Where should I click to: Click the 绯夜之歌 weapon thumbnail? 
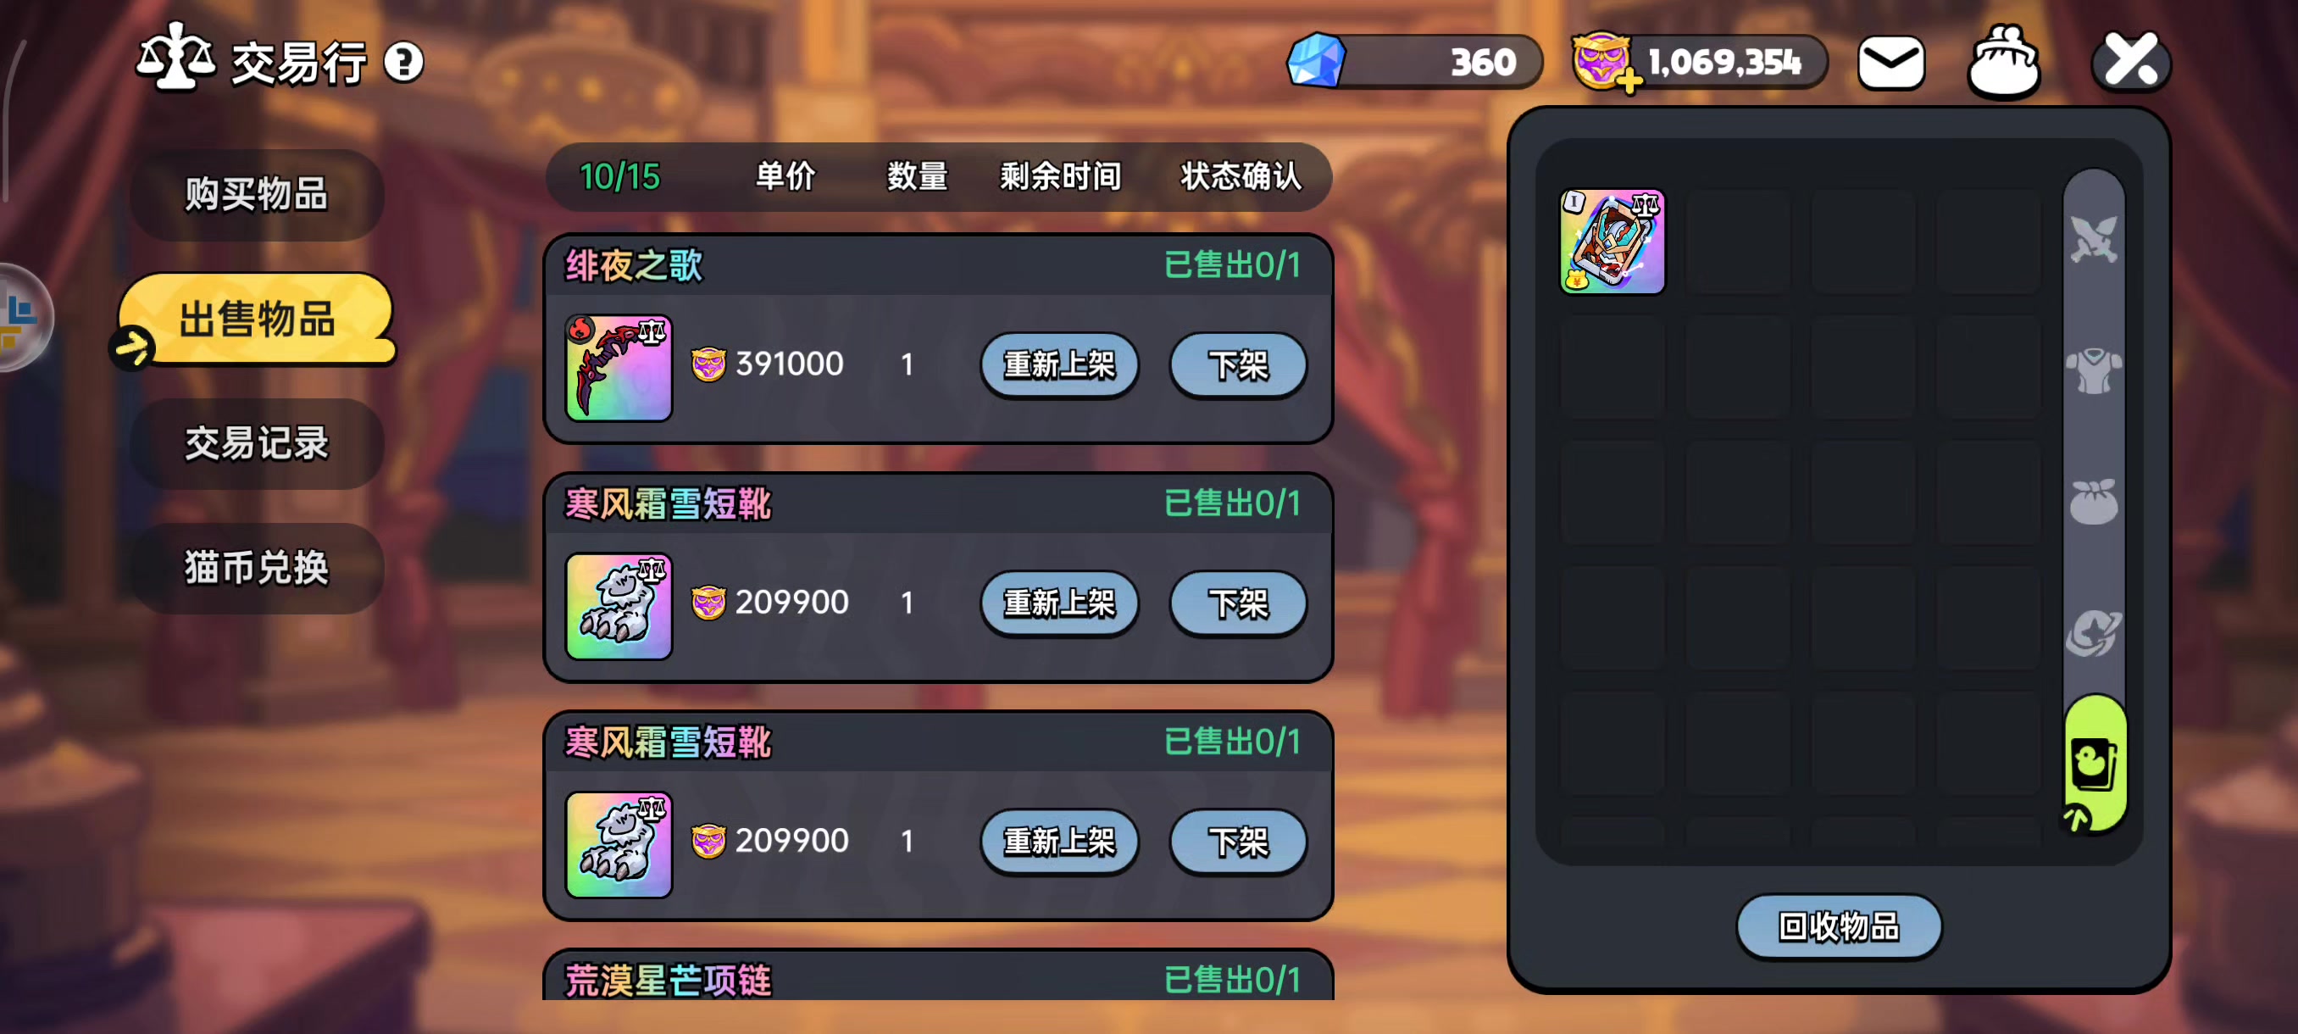click(x=619, y=368)
